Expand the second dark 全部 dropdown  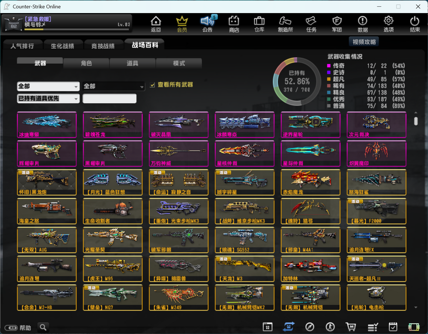114,86
